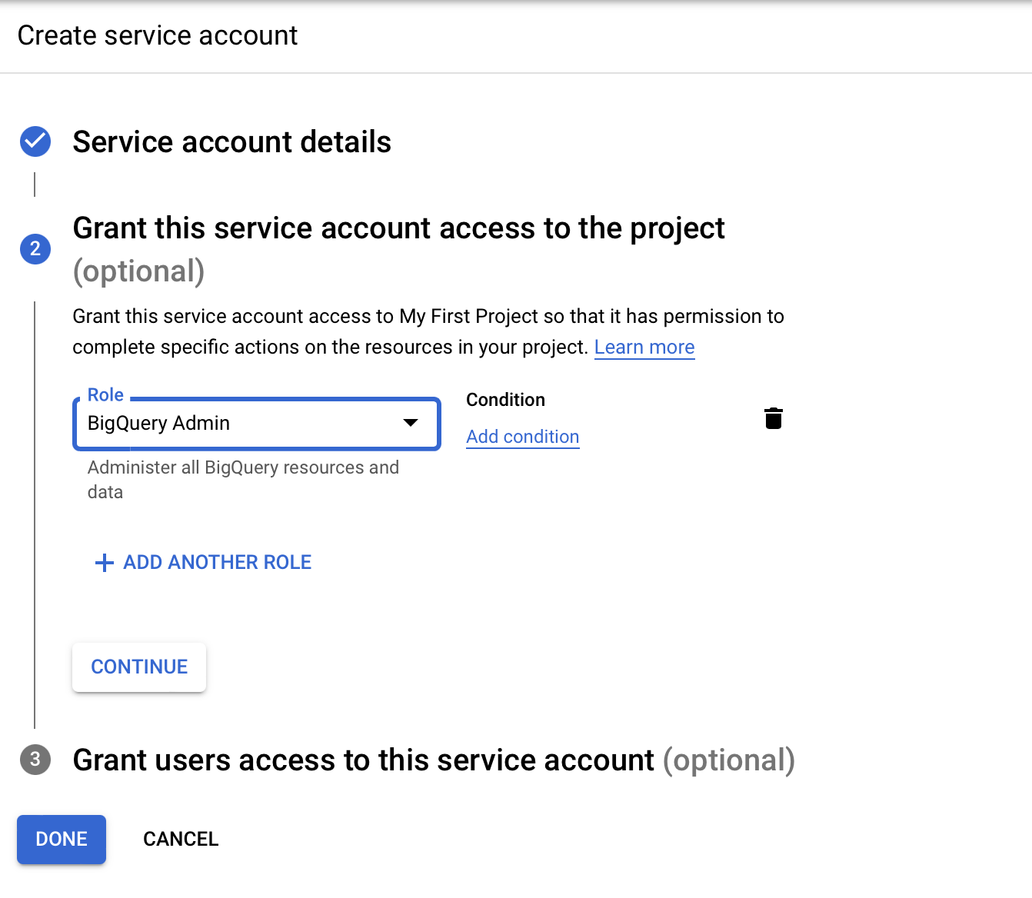Image resolution: width=1032 pixels, height=898 pixels.
Task: Click the completed checkmark for Service account details
Action: [x=35, y=141]
